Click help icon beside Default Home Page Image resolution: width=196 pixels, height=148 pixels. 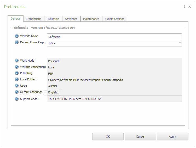click(x=16, y=42)
